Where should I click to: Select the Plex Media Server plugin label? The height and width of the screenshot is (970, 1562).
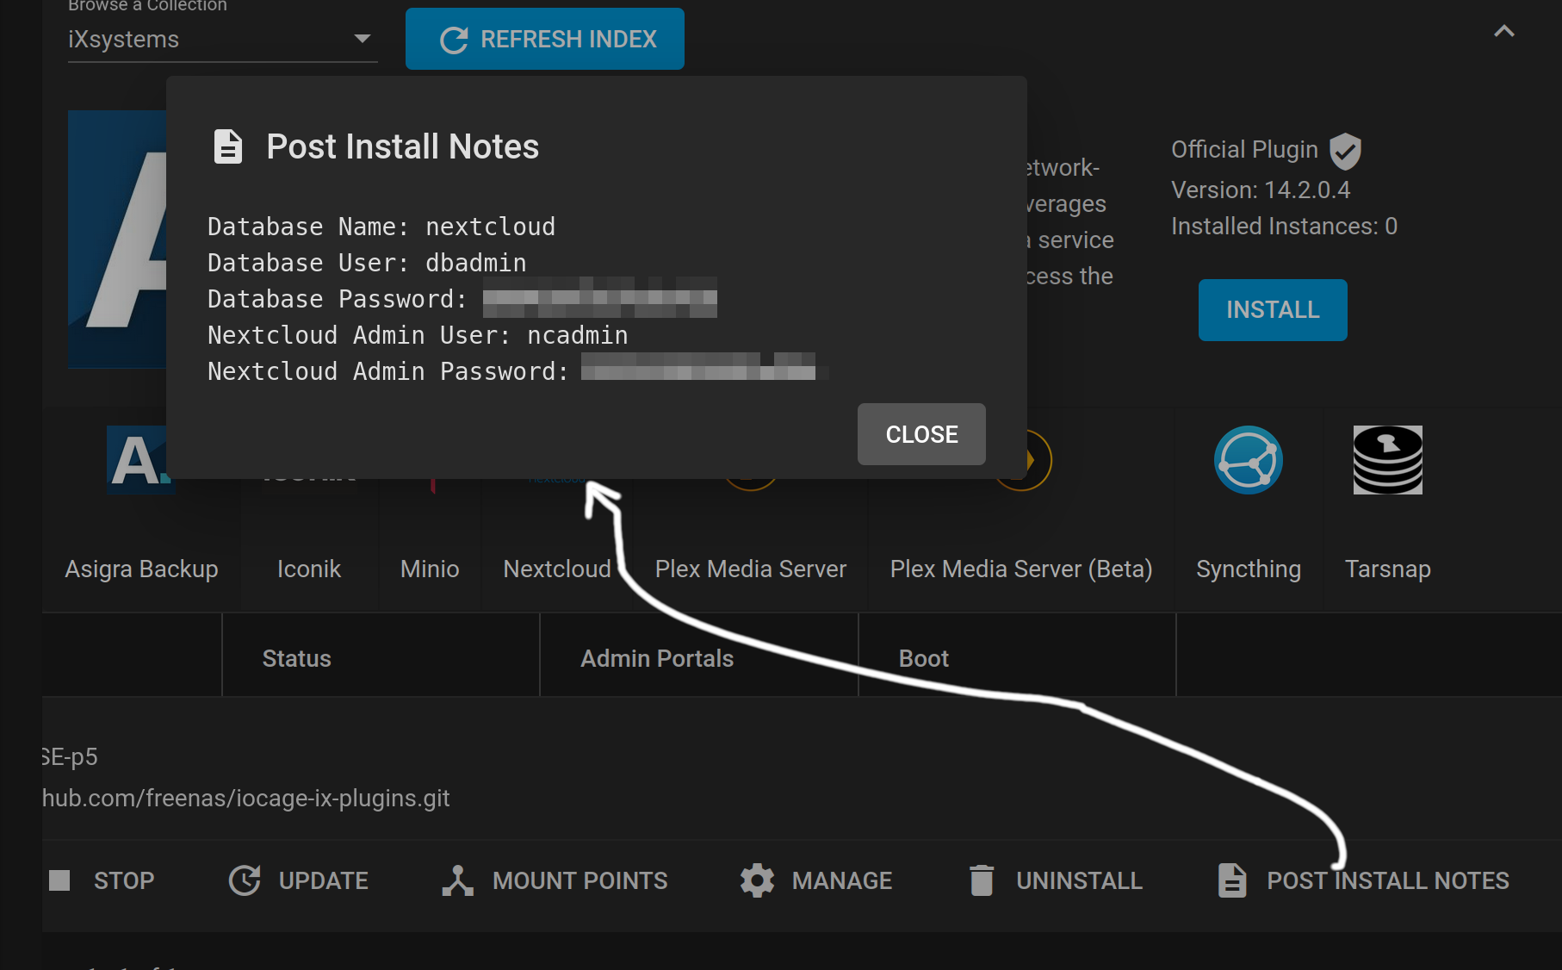point(750,569)
